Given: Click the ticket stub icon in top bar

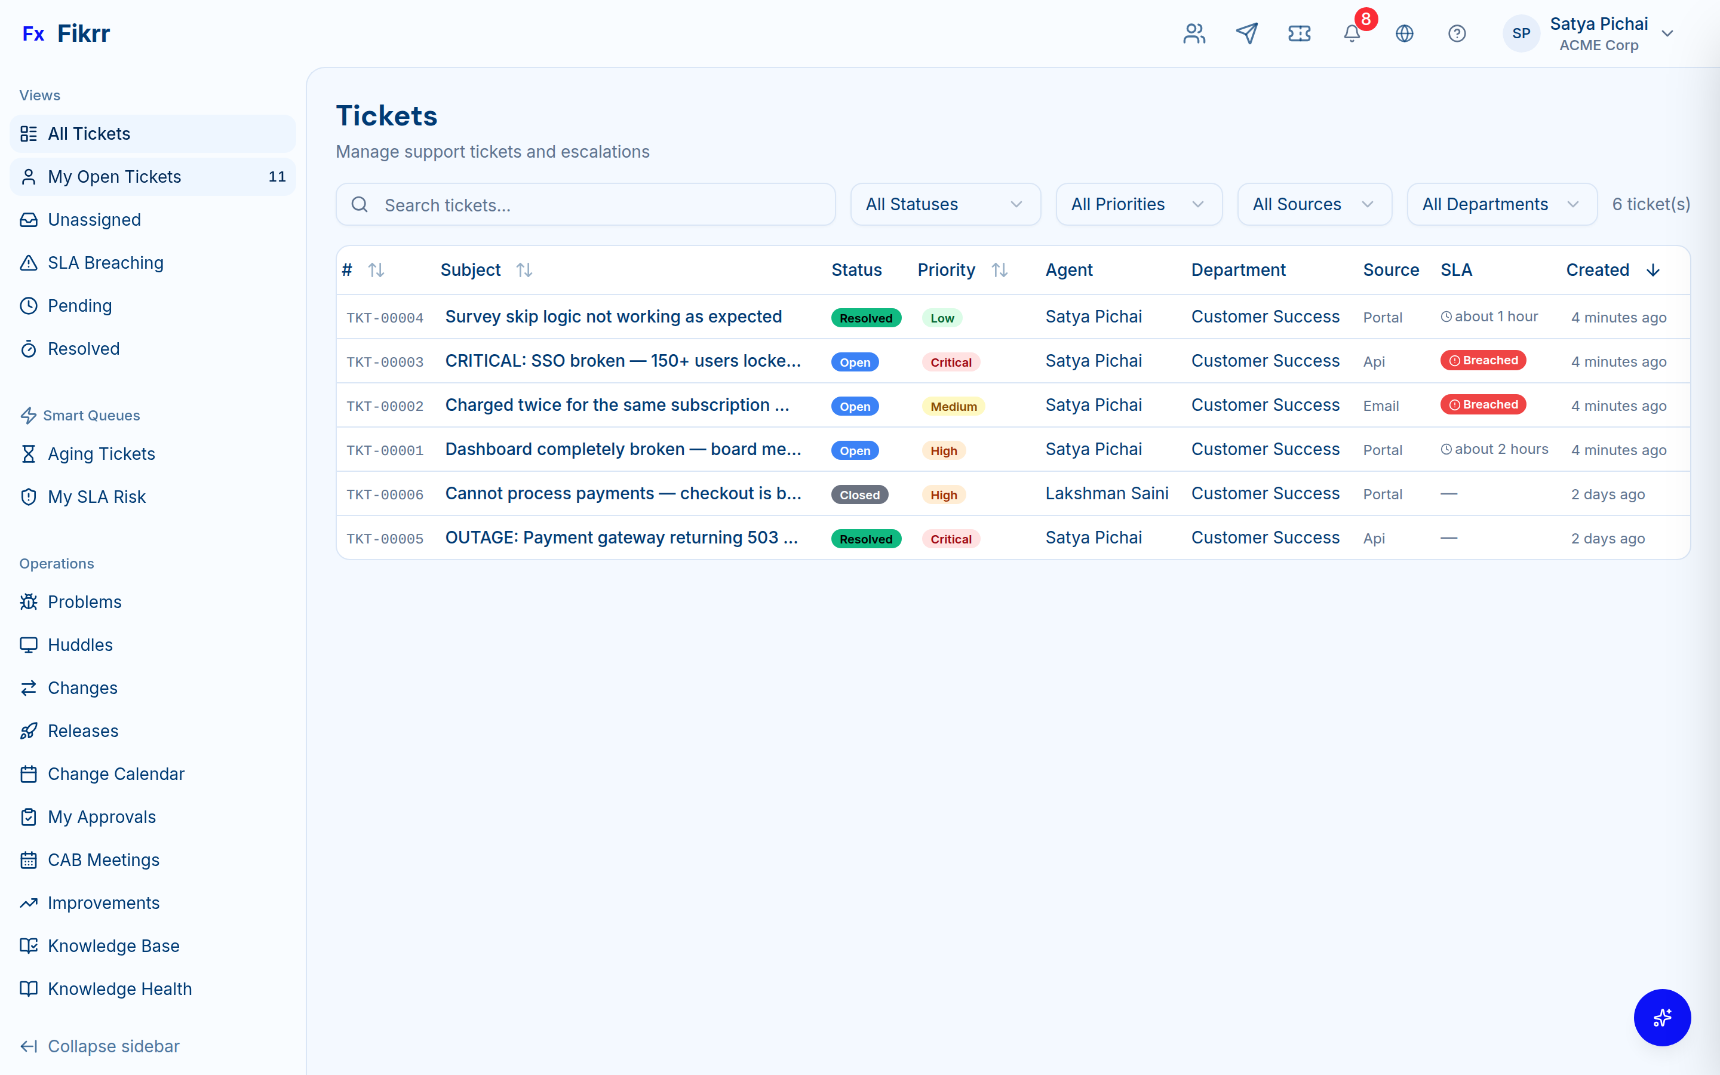Looking at the screenshot, I should (1300, 33).
